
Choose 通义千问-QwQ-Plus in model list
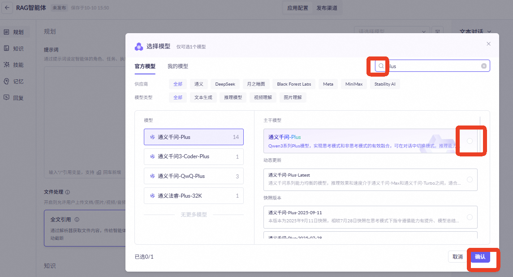pyautogui.click(x=194, y=177)
